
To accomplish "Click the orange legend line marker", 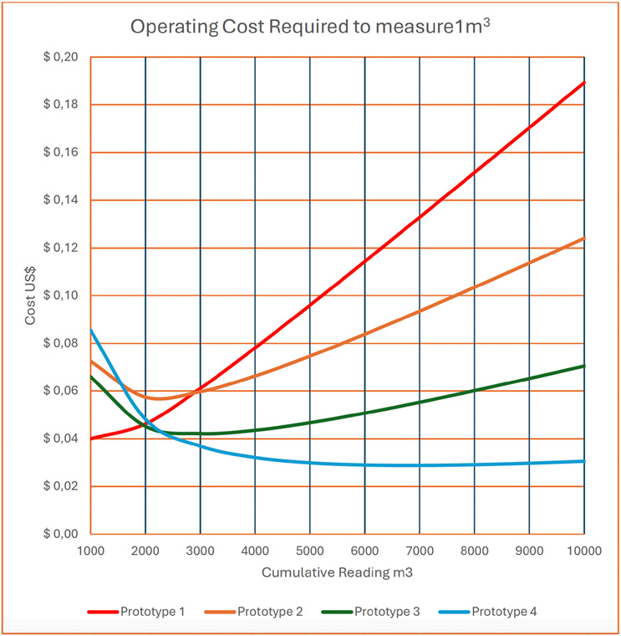I will tap(217, 612).
